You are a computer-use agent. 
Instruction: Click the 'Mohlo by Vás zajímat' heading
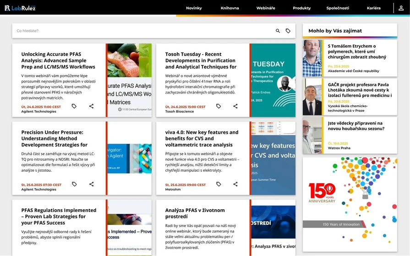[335, 31]
